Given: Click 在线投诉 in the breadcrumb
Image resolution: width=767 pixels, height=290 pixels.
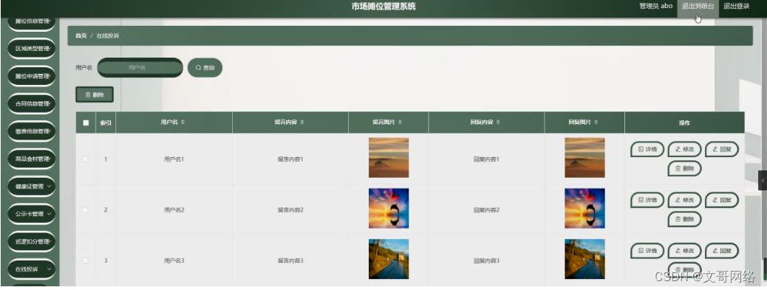Looking at the screenshot, I should pyautogui.click(x=108, y=35).
